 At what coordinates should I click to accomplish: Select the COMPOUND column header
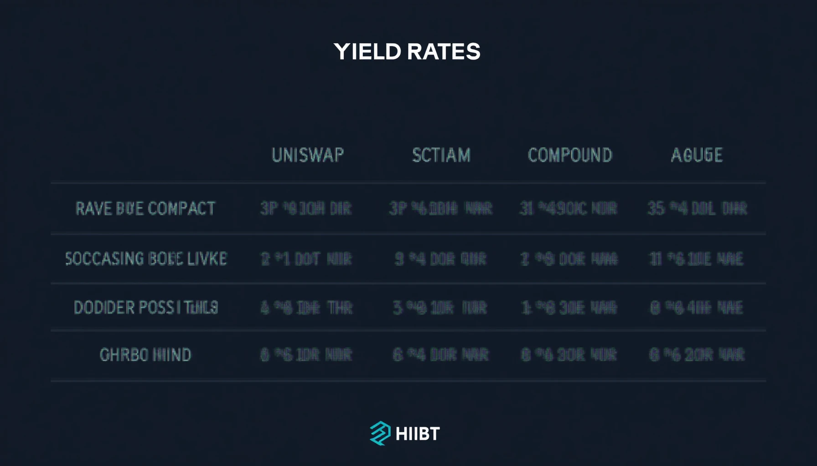[570, 155]
